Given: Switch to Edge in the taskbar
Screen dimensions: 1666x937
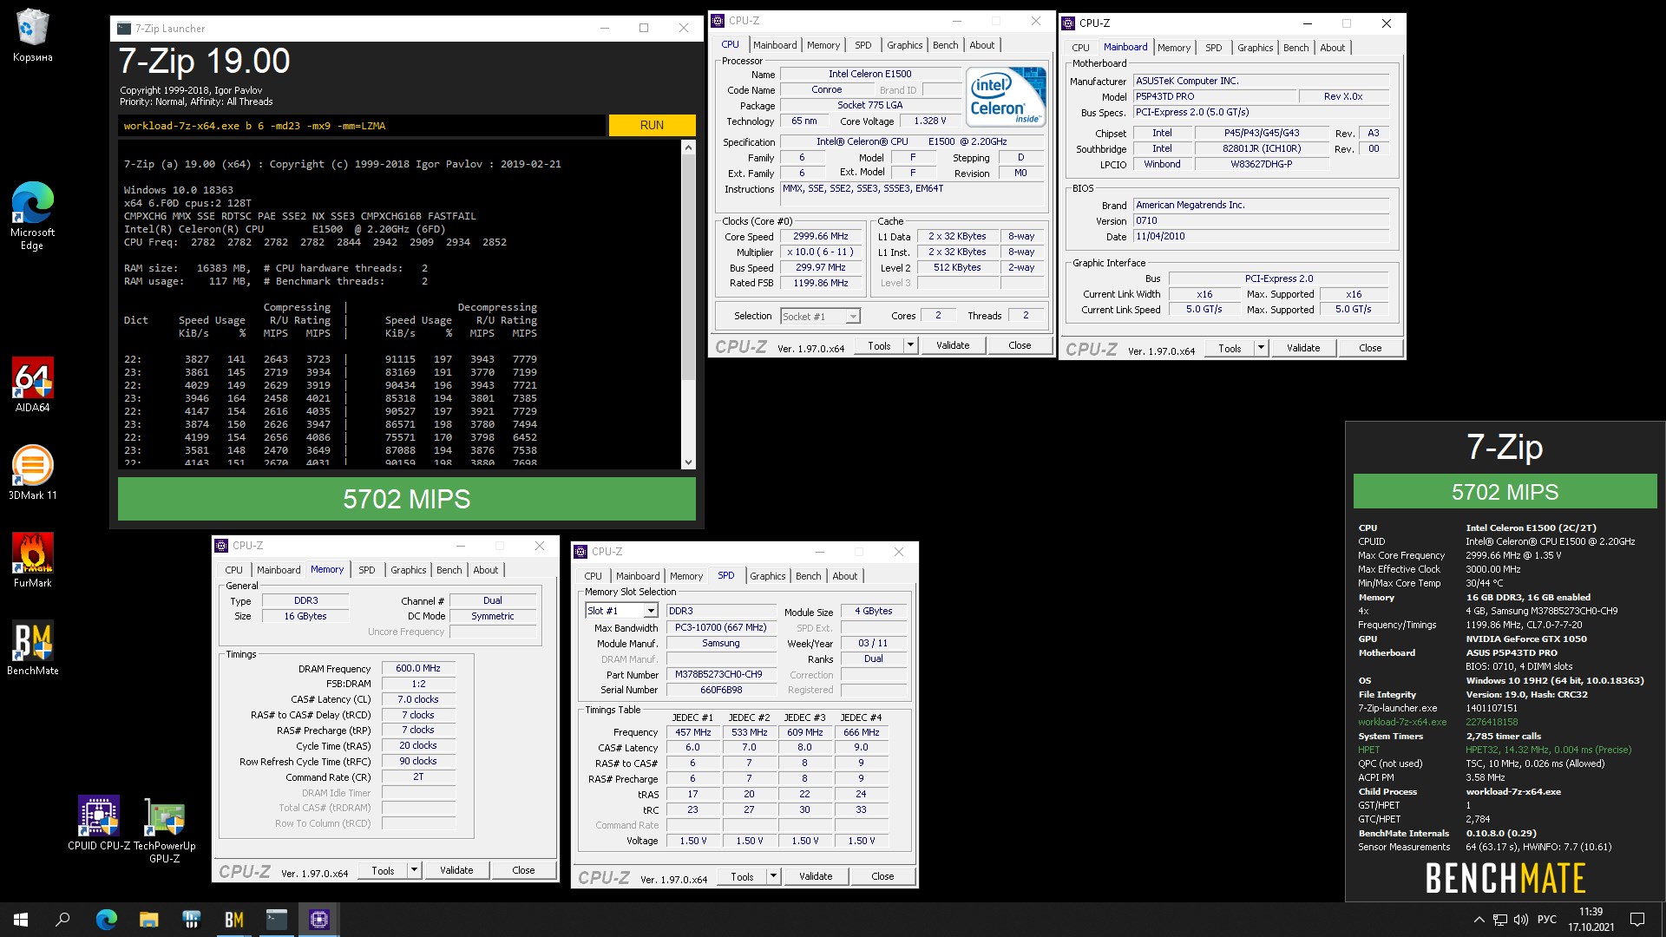Looking at the screenshot, I should pyautogui.click(x=106, y=920).
